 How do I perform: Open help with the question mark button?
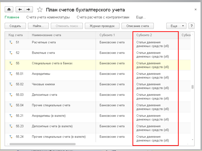pyautogui.click(x=191, y=26)
